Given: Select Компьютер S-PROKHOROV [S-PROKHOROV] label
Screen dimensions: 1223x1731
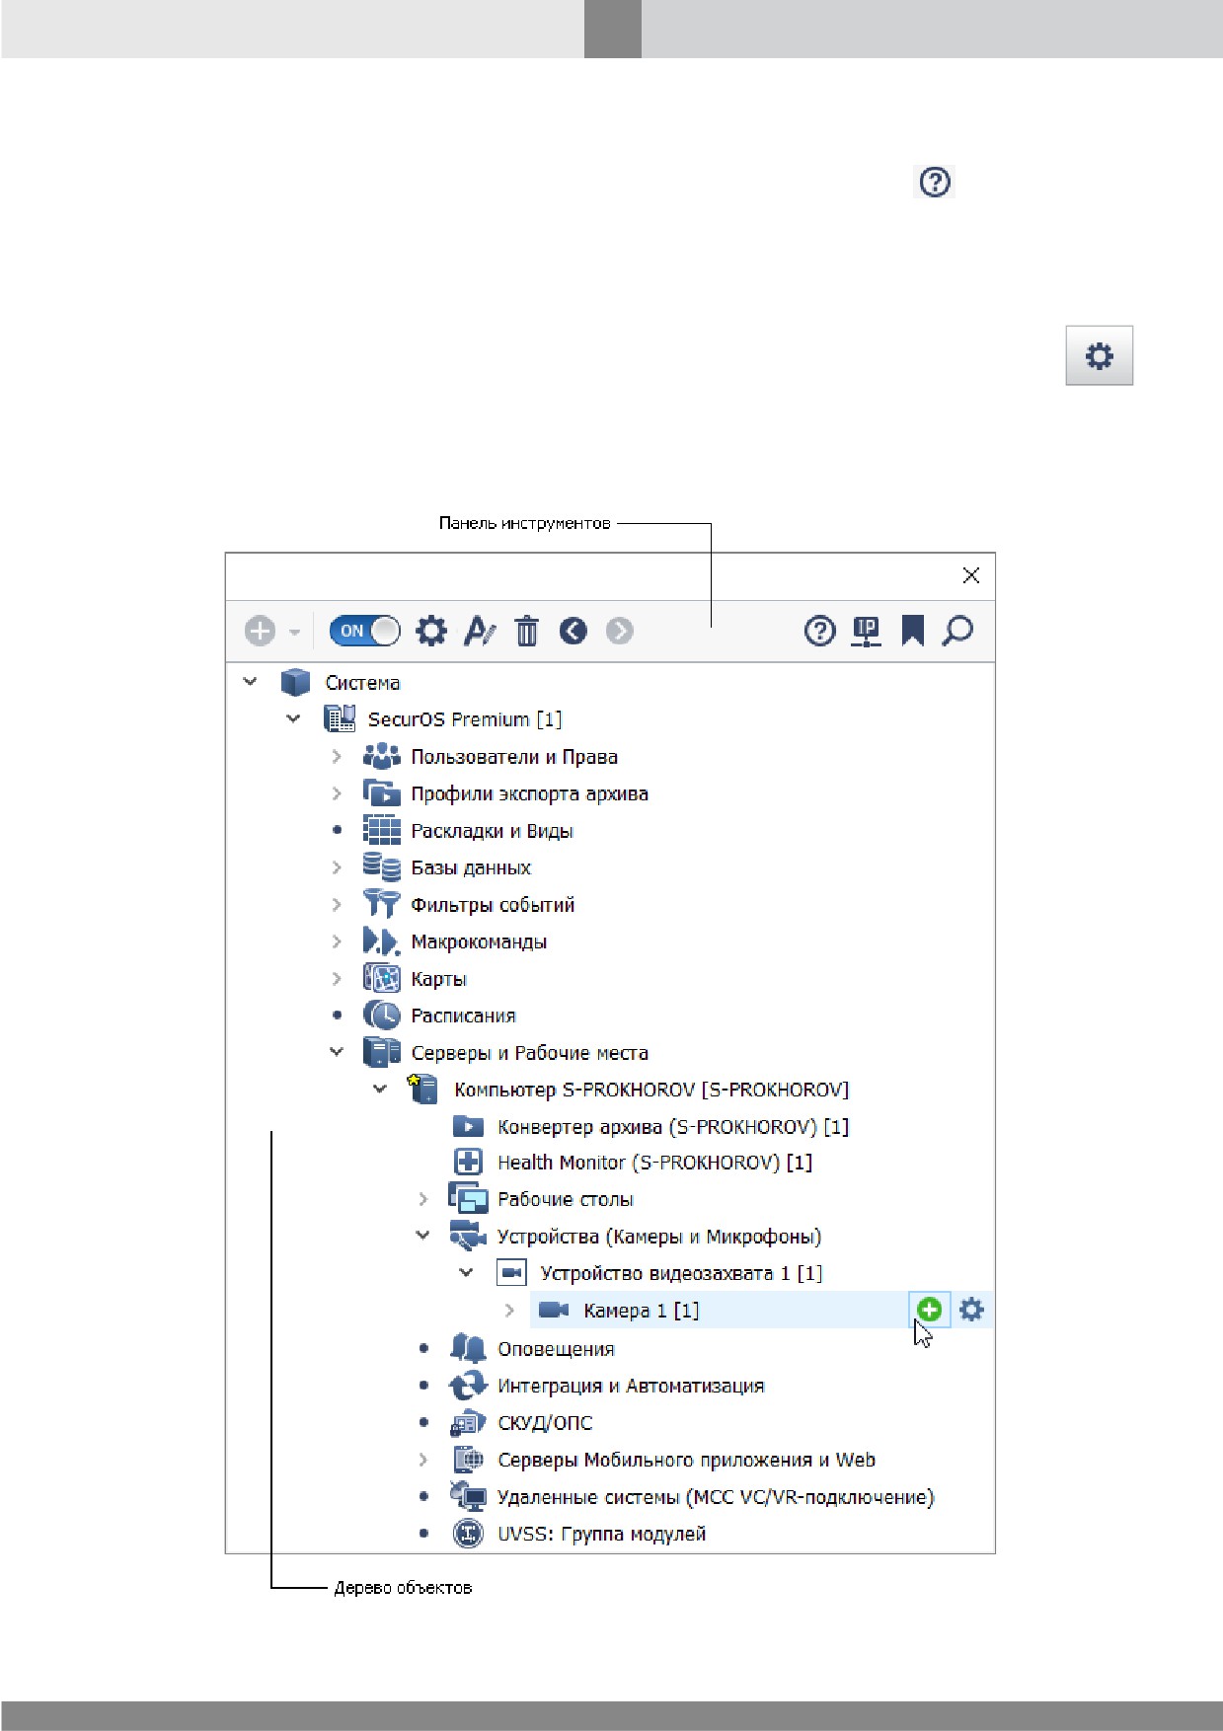Looking at the screenshot, I should point(651,1090).
